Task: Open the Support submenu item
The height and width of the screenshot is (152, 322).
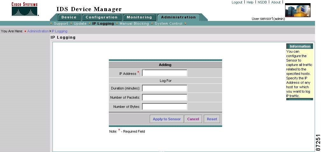Action: coord(61,23)
